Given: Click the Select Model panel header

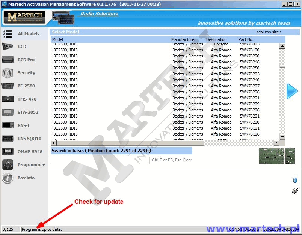Looking at the screenshot, I should pos(174,32).
